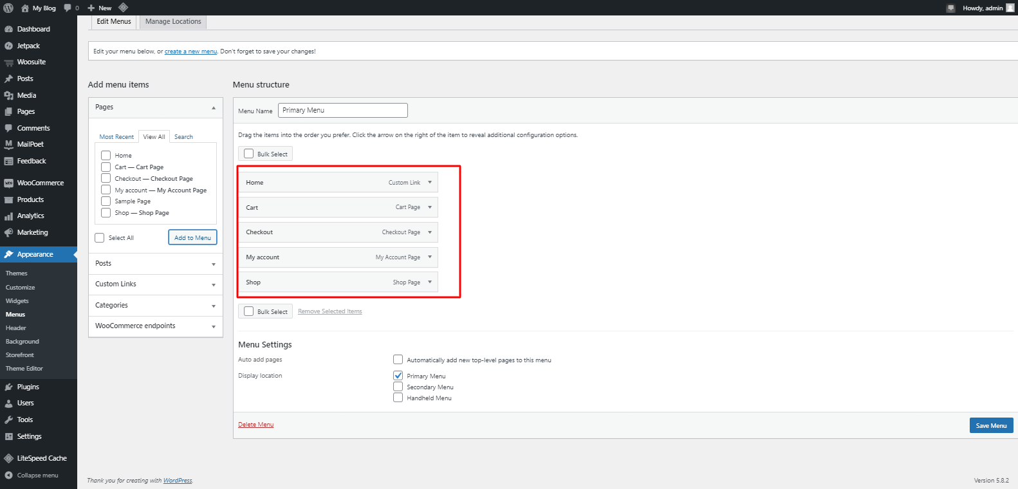The height and width of the screenshot is (489, 1018).
Task: Switch to the Manage Locations tab
Action: point(173,22)
